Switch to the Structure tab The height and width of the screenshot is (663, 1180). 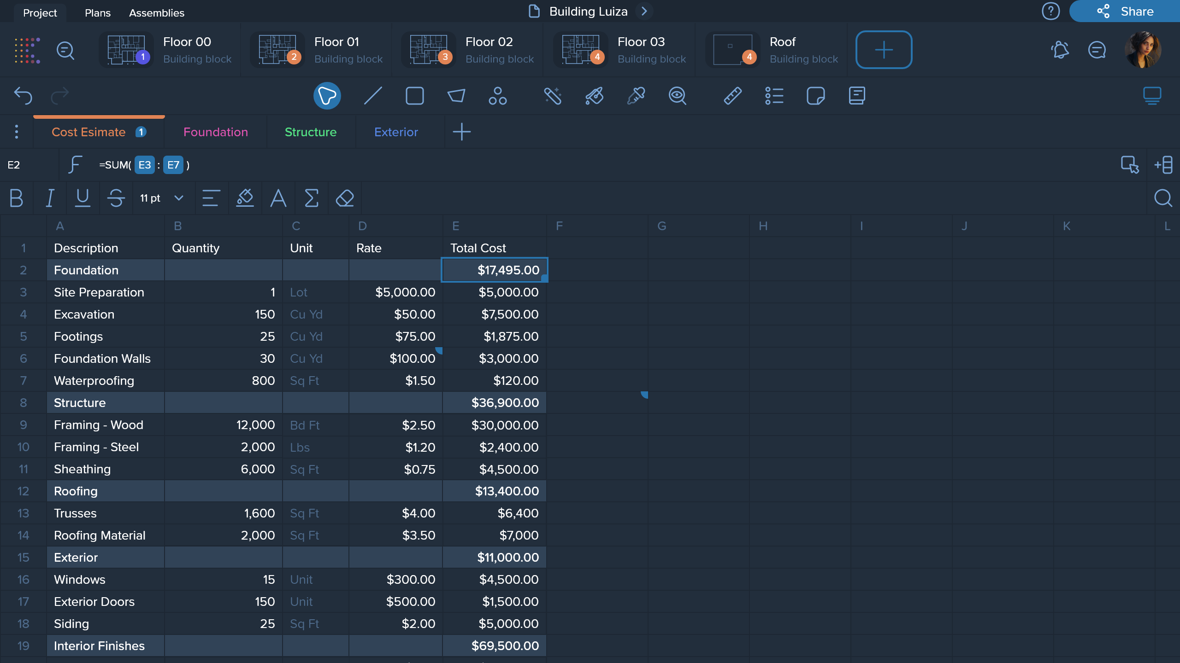pyautogui.click(x=311, y=132)
